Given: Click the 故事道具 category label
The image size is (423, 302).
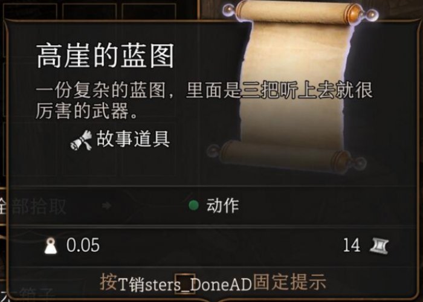Looking at the screenshot, I should [x=133, y=140].
